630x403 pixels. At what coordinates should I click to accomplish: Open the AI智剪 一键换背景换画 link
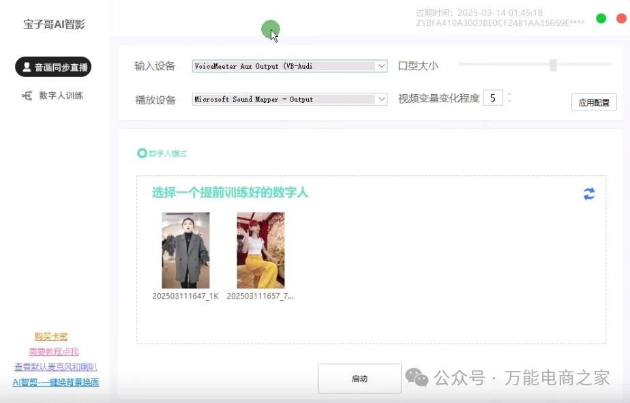click(x=55, y=383)
